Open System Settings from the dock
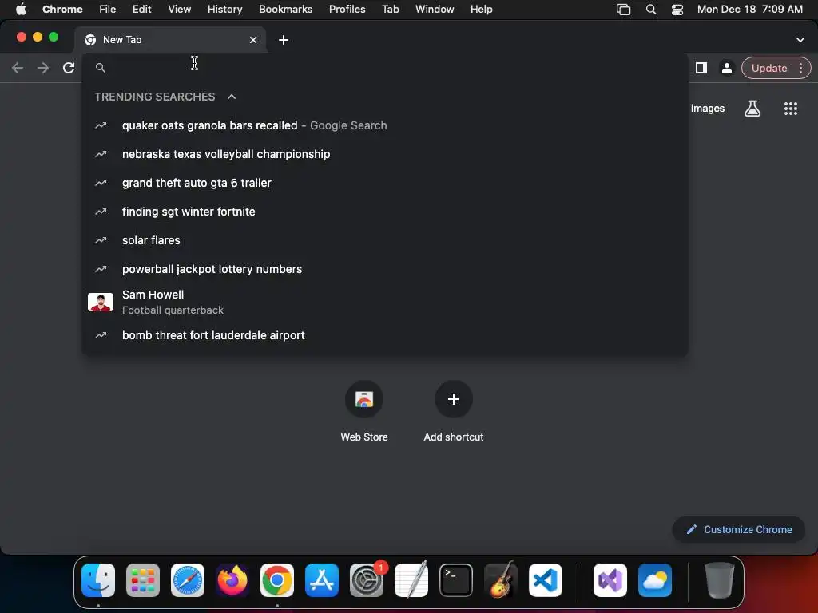 click(x=367, y=580)
